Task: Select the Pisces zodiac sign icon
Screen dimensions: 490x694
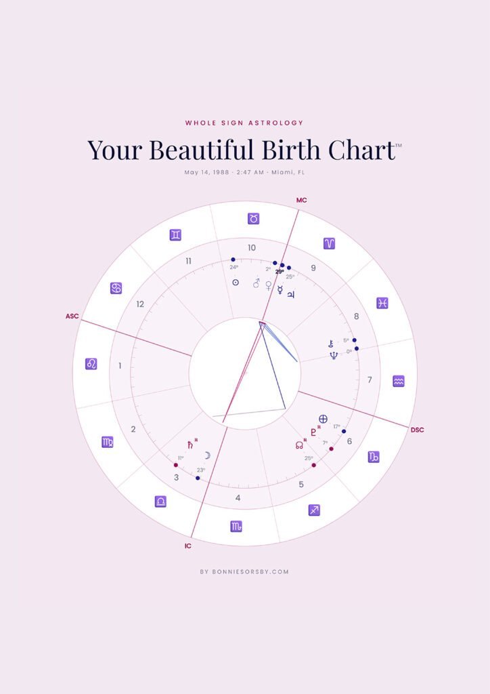Action: [x=382, y=303]
